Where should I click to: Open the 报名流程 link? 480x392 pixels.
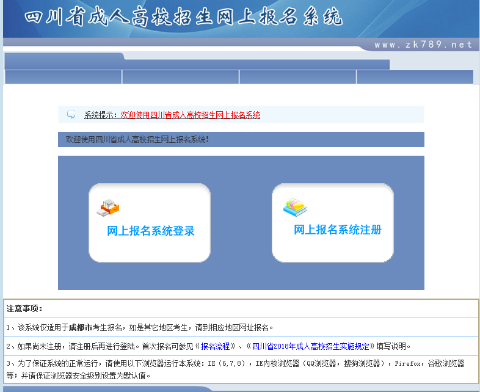click(x=215, y=346)
